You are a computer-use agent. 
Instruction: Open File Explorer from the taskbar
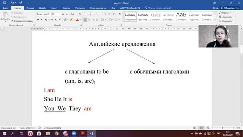pos(48,134)
